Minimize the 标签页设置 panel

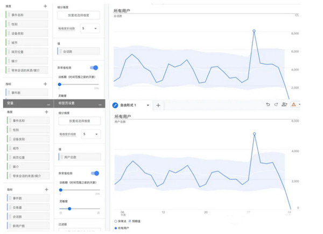pyautogui.click(x=101, y=103)
